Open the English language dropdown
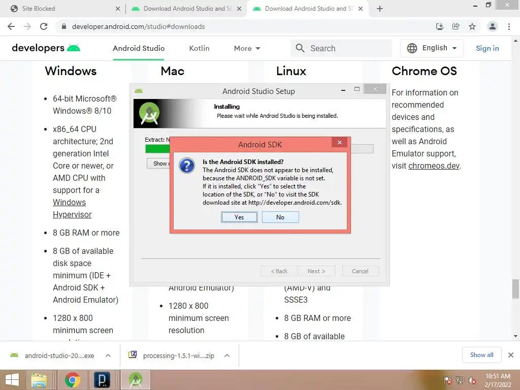This screenshot has height=390, width=520. point(432,48)
